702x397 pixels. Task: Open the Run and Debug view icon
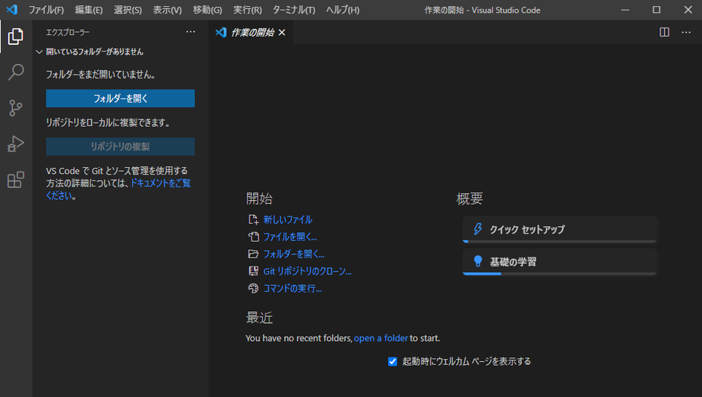click(x=16, y=144)
